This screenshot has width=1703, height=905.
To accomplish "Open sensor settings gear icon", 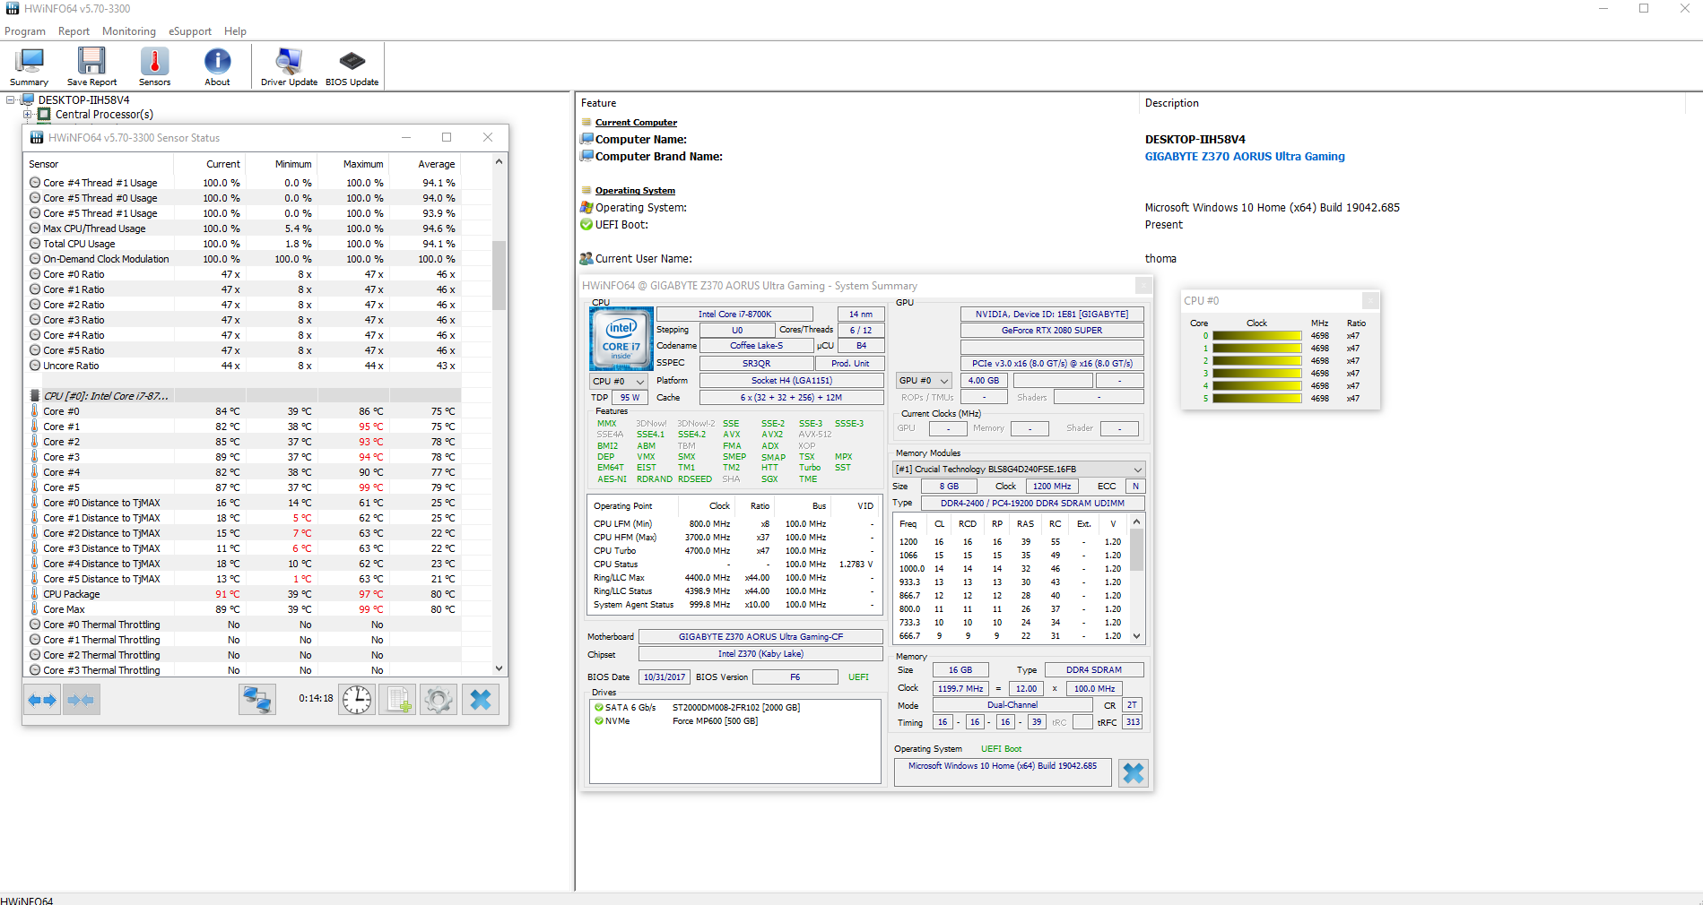I will click(x=439, y=700).
